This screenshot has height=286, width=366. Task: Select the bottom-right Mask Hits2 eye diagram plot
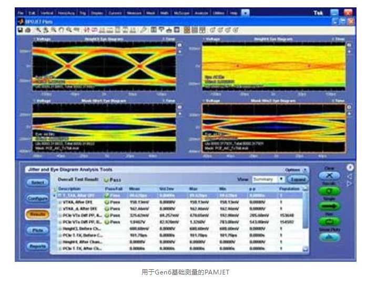tap(273, 129)
